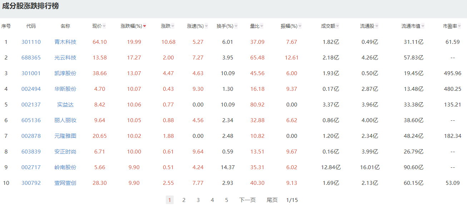Viewport: 467px width, 208px height.
Task: Sort by 涨跌 column arrow
Action: click(x=173, y=26)
